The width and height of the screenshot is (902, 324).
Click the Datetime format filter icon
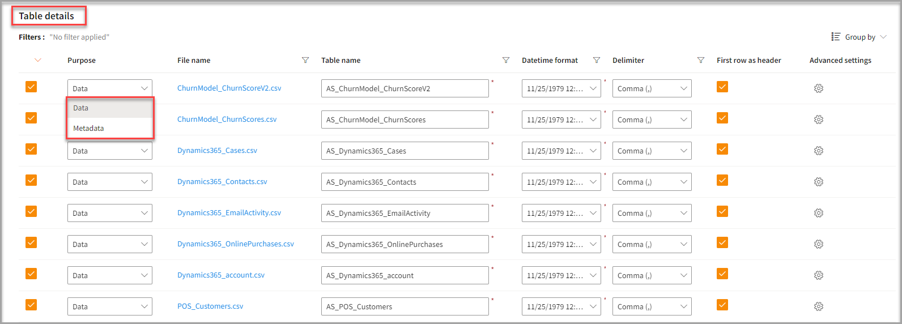596,60
